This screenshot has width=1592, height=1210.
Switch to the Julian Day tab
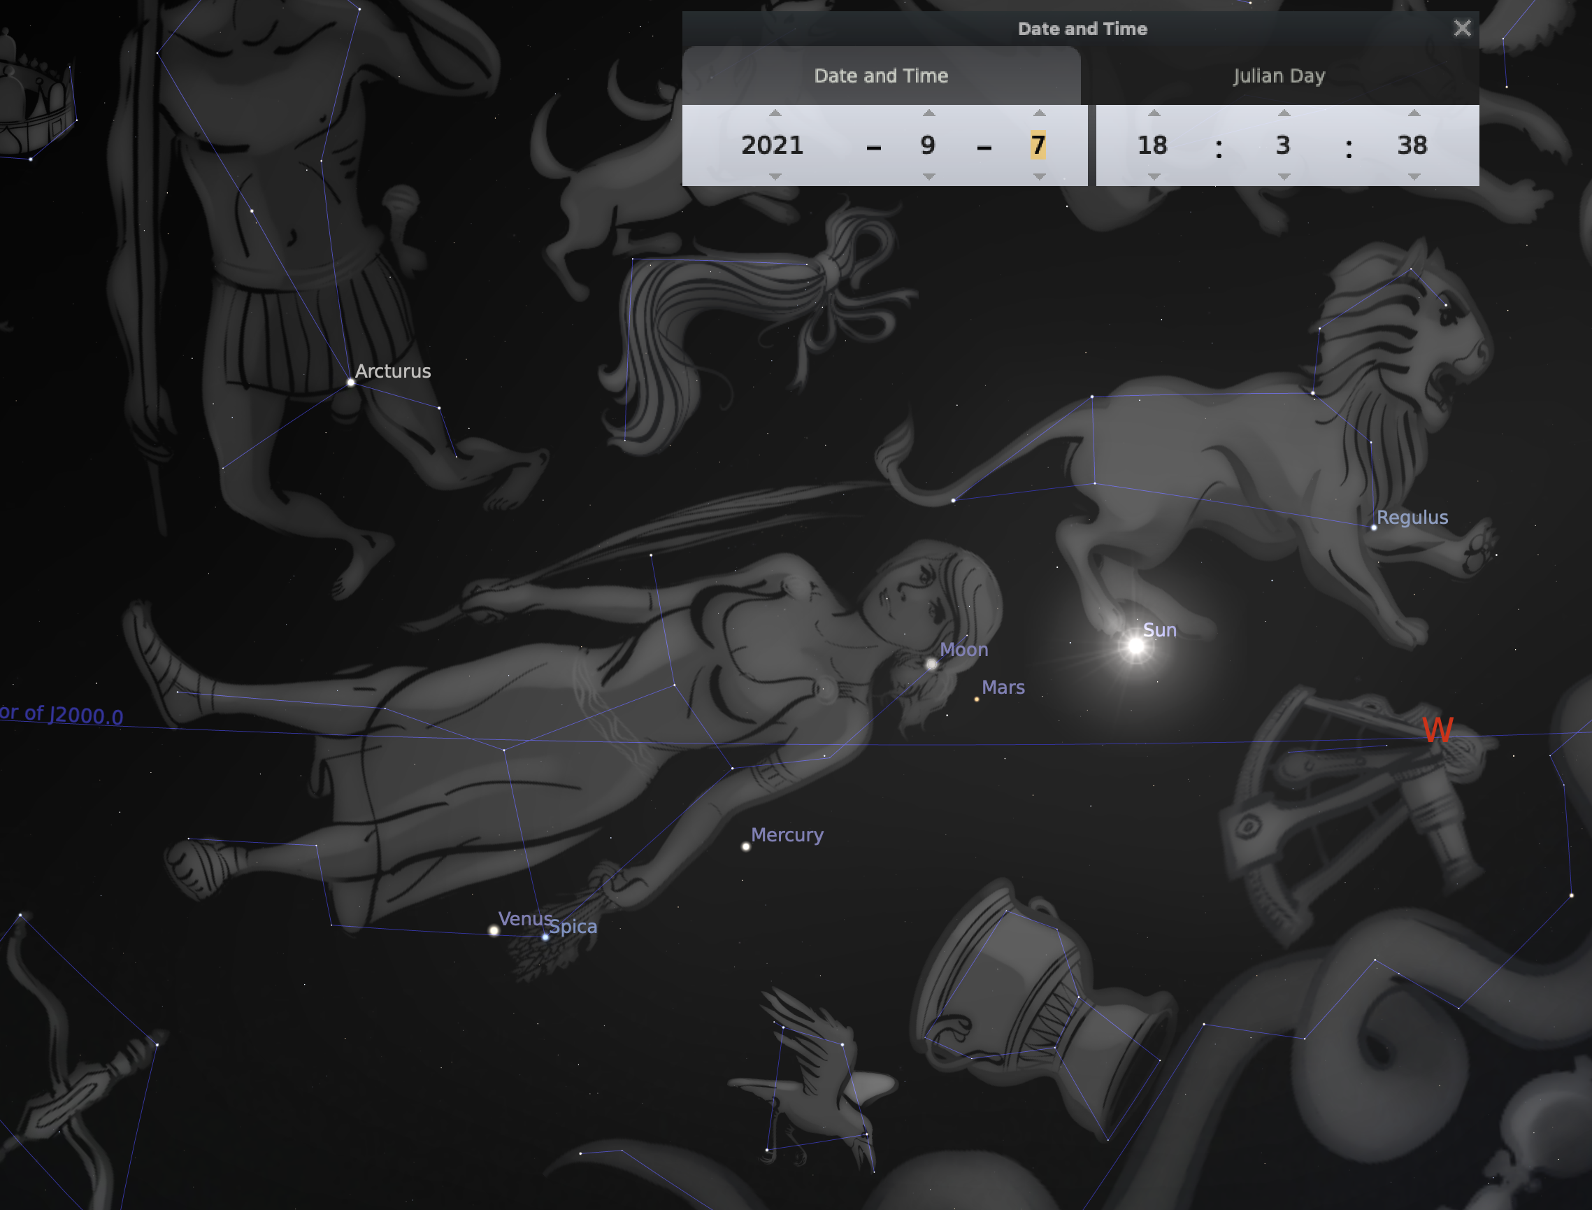tap(1279, 76)
